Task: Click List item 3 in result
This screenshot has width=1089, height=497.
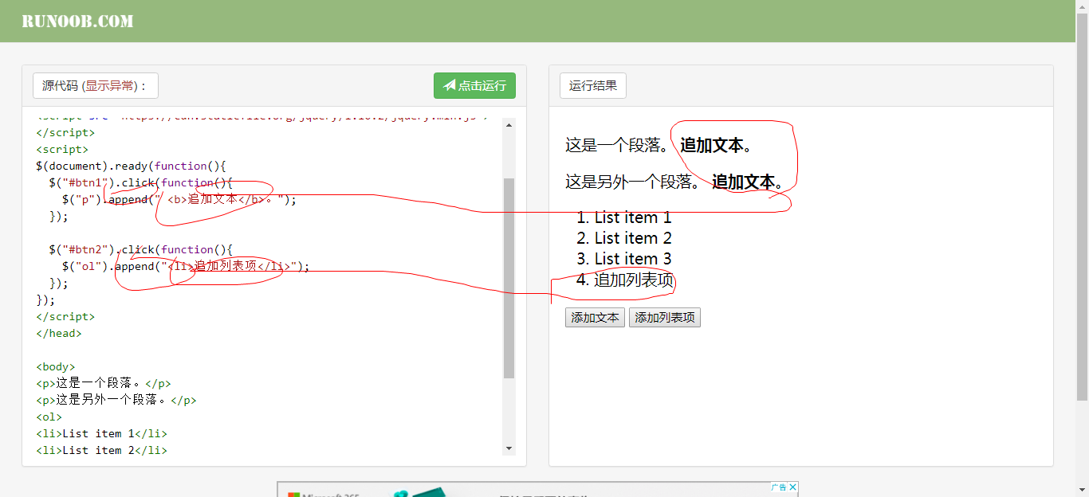Action: click(x=633, y=259)
